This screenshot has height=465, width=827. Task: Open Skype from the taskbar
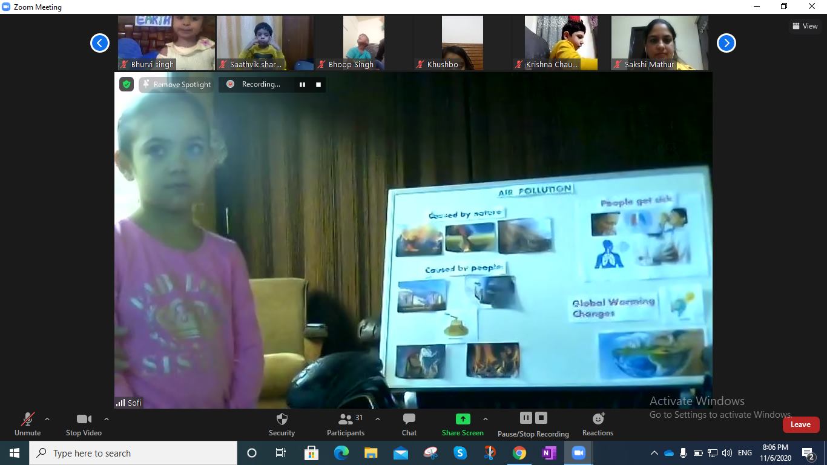pyautogui.click(x=460, y=453)
